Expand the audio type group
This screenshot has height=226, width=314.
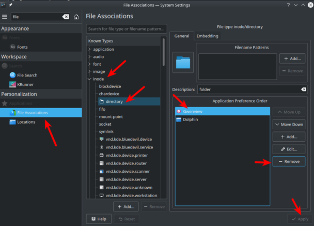[x=89, y=56]
